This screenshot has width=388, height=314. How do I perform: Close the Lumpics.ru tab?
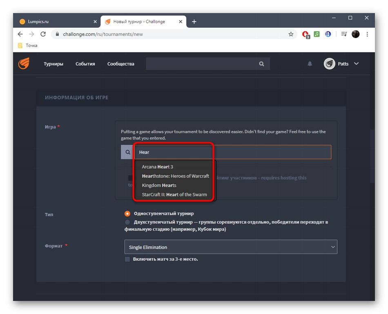(95, 22)
